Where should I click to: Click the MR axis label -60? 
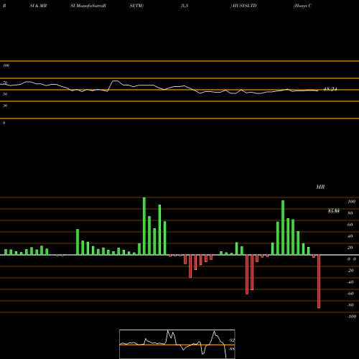tap(350, 294)
